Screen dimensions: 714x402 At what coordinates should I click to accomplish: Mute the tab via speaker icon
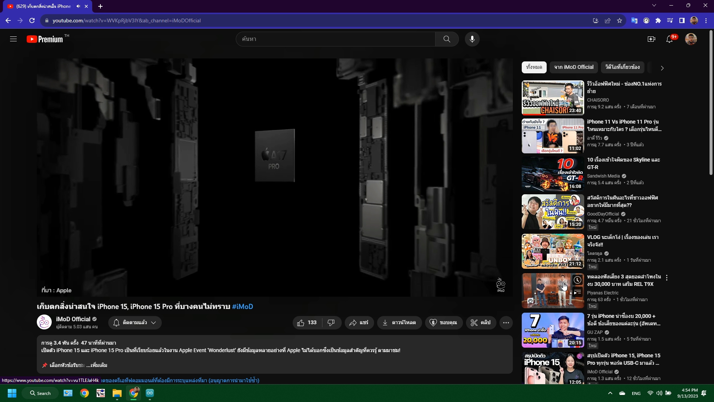(x=78, y=6)
